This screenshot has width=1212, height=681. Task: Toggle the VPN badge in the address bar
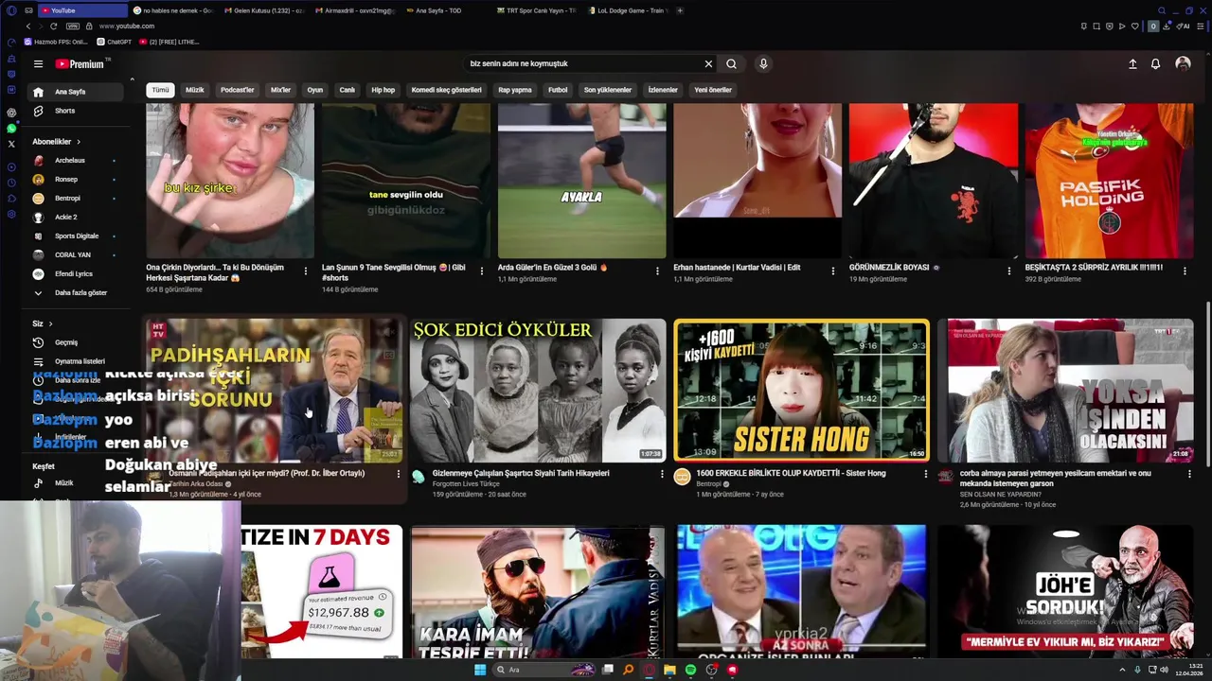coord(73,26)
